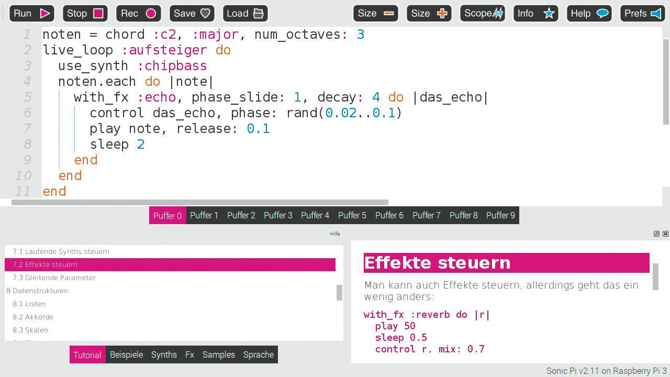670x377 pixels.
Task: Open Prefs speaker settings
Action: tap(642, 14)
